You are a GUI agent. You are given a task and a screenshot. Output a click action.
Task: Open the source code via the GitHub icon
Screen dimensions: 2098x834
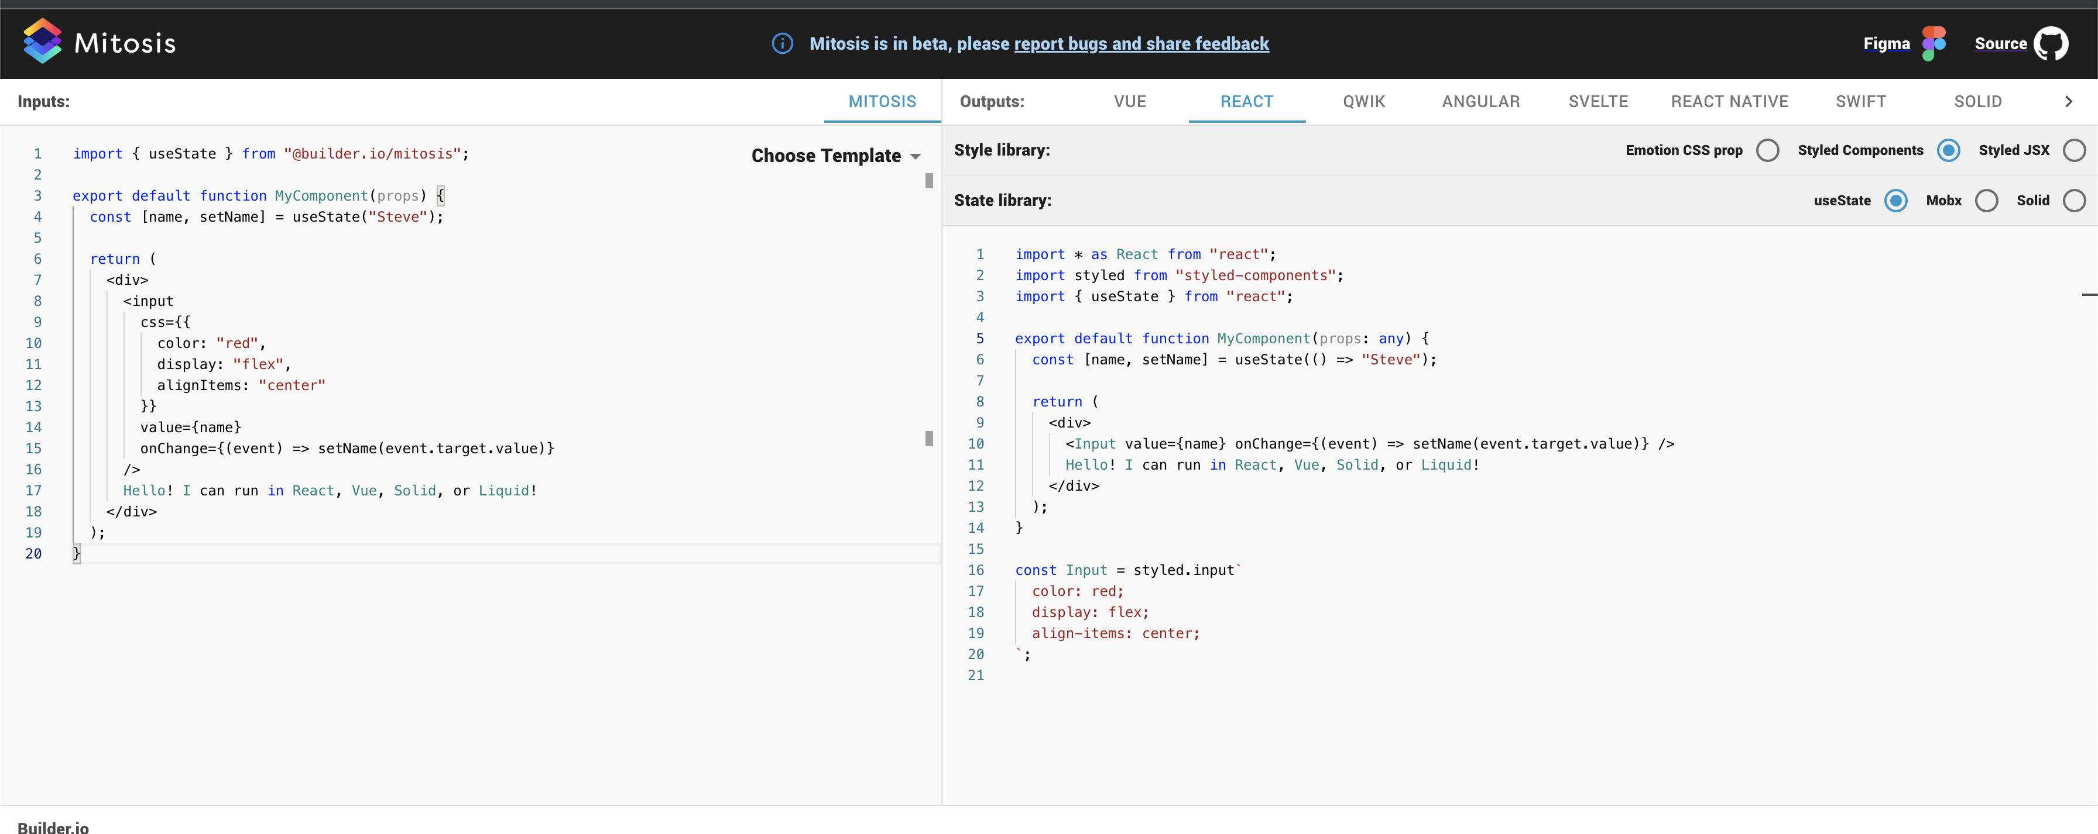pos(2053,43)
